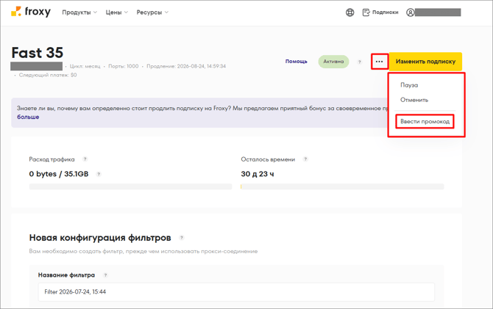The height and width of the screenshot is (309, 493).
Task: Click the help icon beside Осталось времени
Action: tap(305, 159)
